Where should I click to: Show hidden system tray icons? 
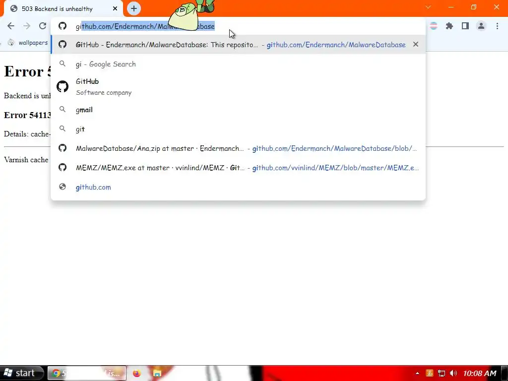pyautogui.click(x=417, y=373)
